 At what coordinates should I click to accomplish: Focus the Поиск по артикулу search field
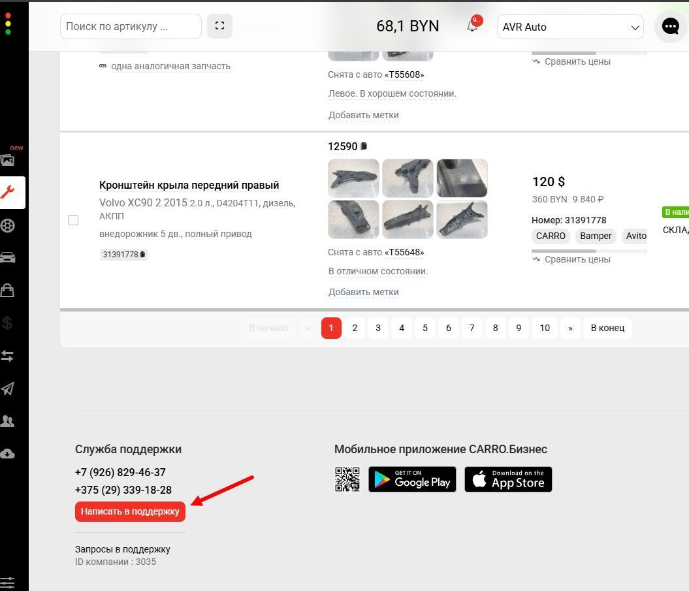coord(131,27)
